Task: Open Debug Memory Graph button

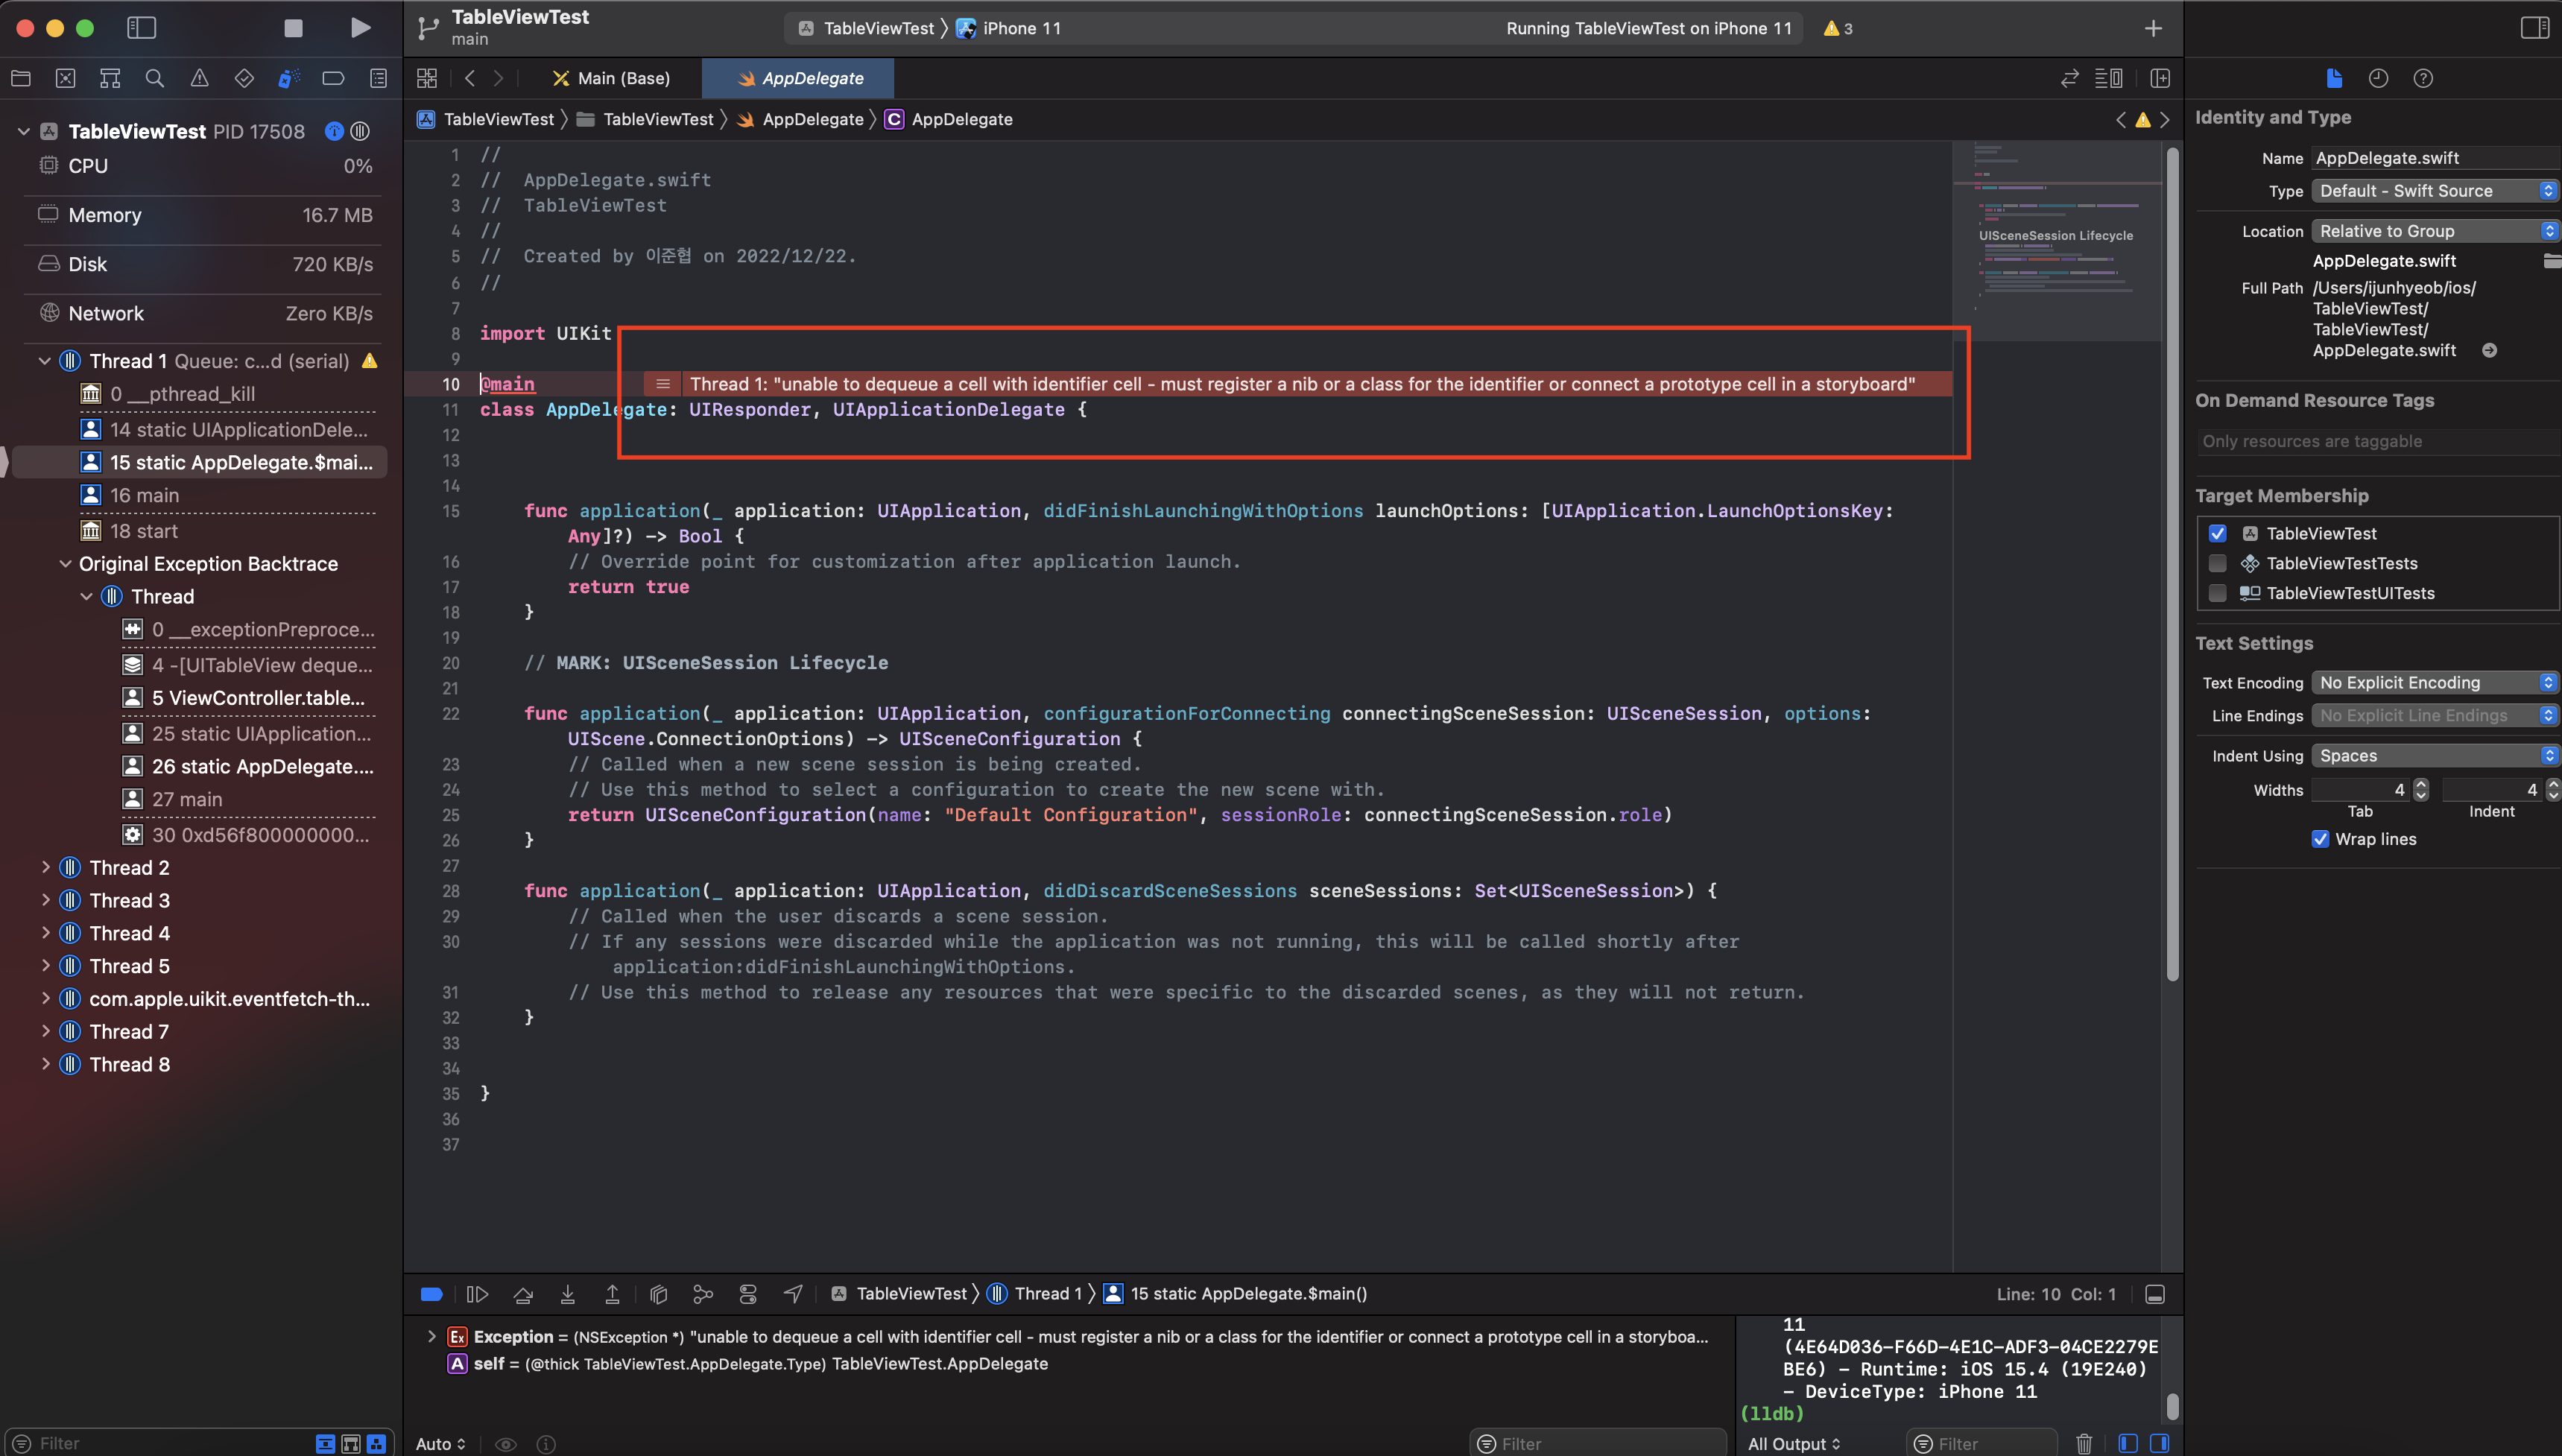Action: tap(703, 1294)
